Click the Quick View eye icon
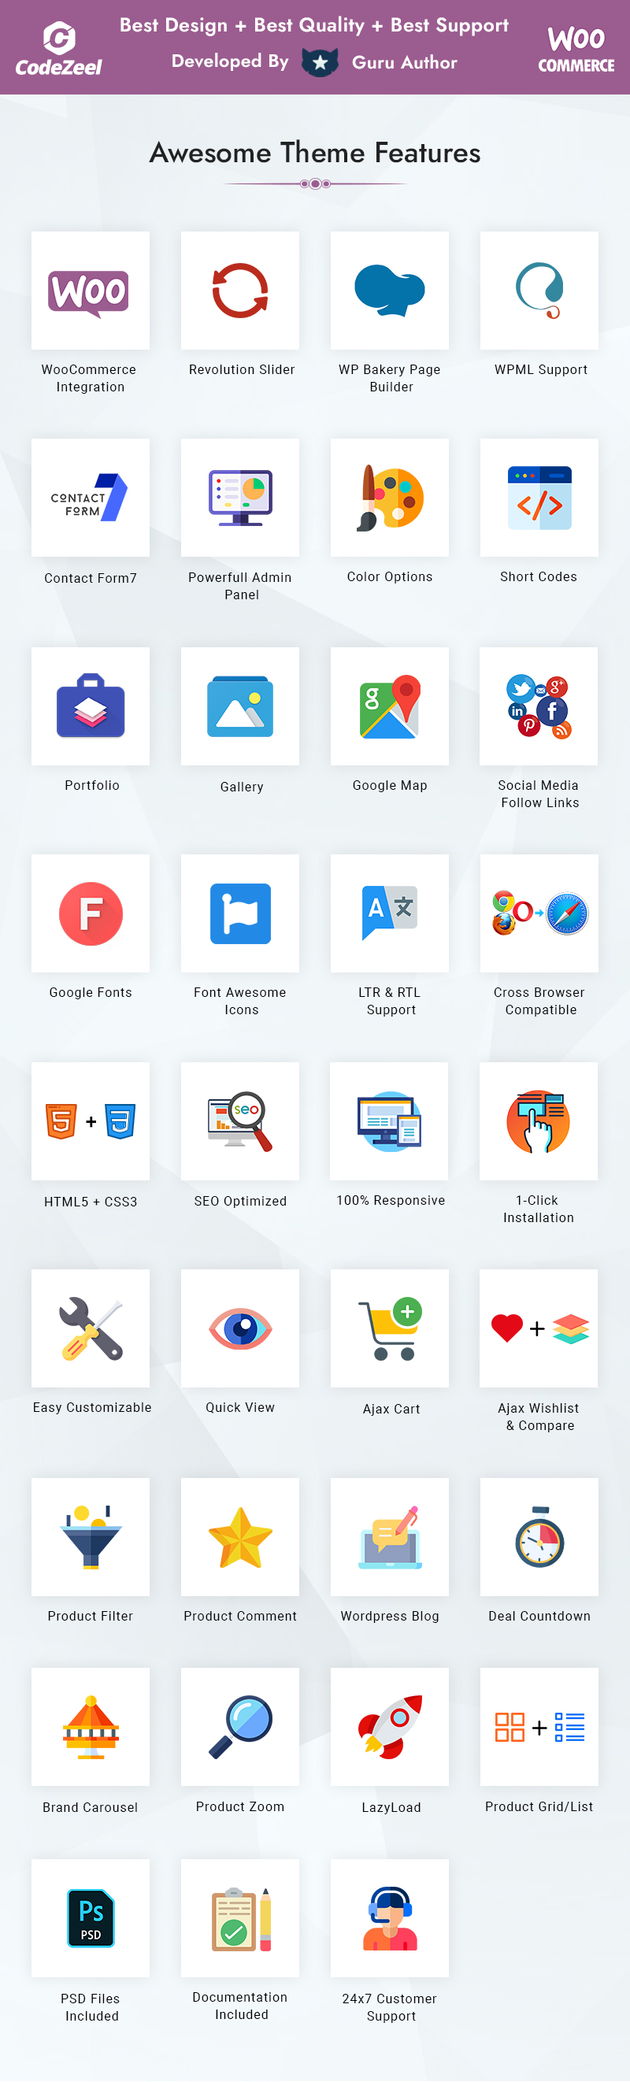Viewport: 630px width, 2082px height. [x=240, y=1328]
